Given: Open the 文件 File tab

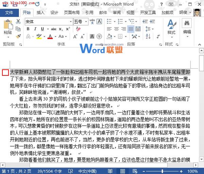Looking at the screenshot, I should click(9, 13).
